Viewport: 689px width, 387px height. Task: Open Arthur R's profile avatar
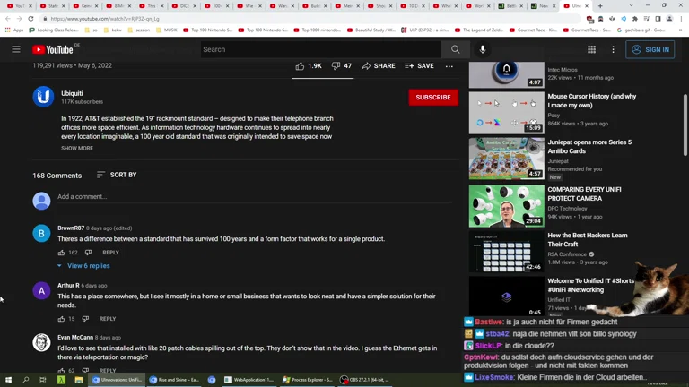point(41,290)
